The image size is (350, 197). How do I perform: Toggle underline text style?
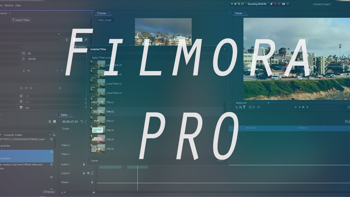24,71
